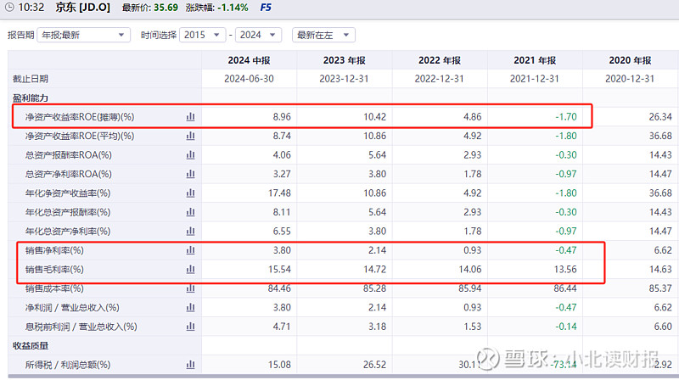Click the 15.54 销售毛利率 2024 value
The height and width of the screenshot is (380, 679).
click(280, 269)
